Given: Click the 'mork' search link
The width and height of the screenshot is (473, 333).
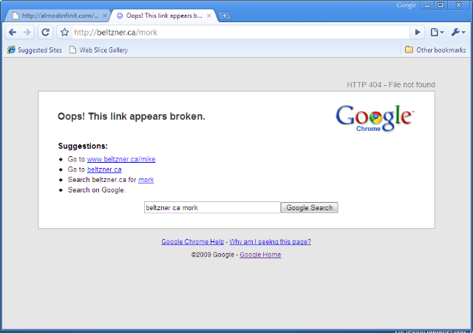Looking at the screenshot, I should (146, 180).
